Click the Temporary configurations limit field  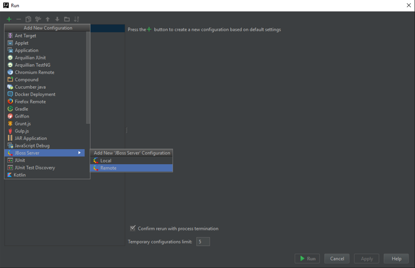(x=203, y=242)
